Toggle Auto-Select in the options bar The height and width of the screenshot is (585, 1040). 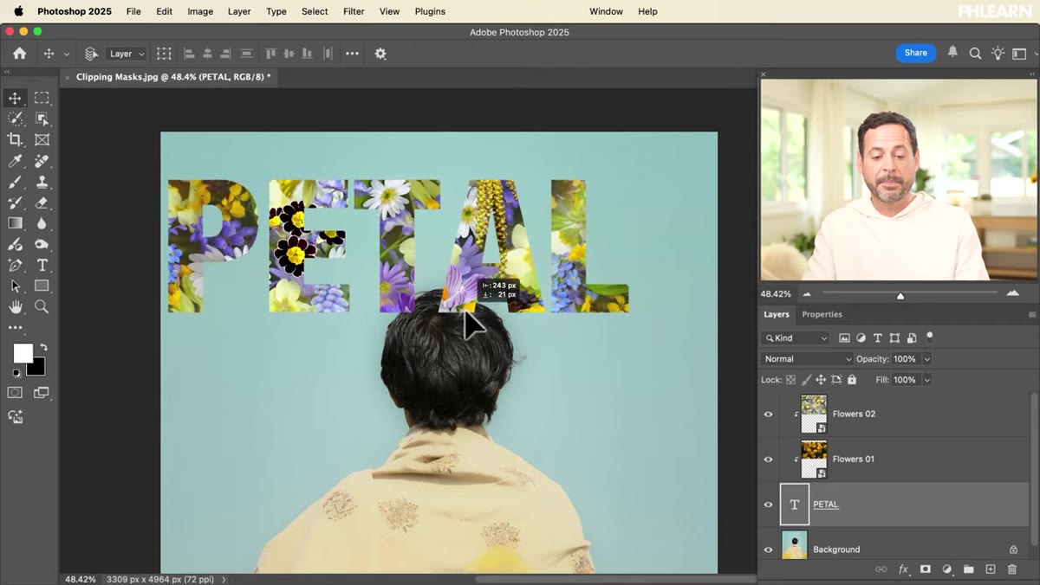91,54
